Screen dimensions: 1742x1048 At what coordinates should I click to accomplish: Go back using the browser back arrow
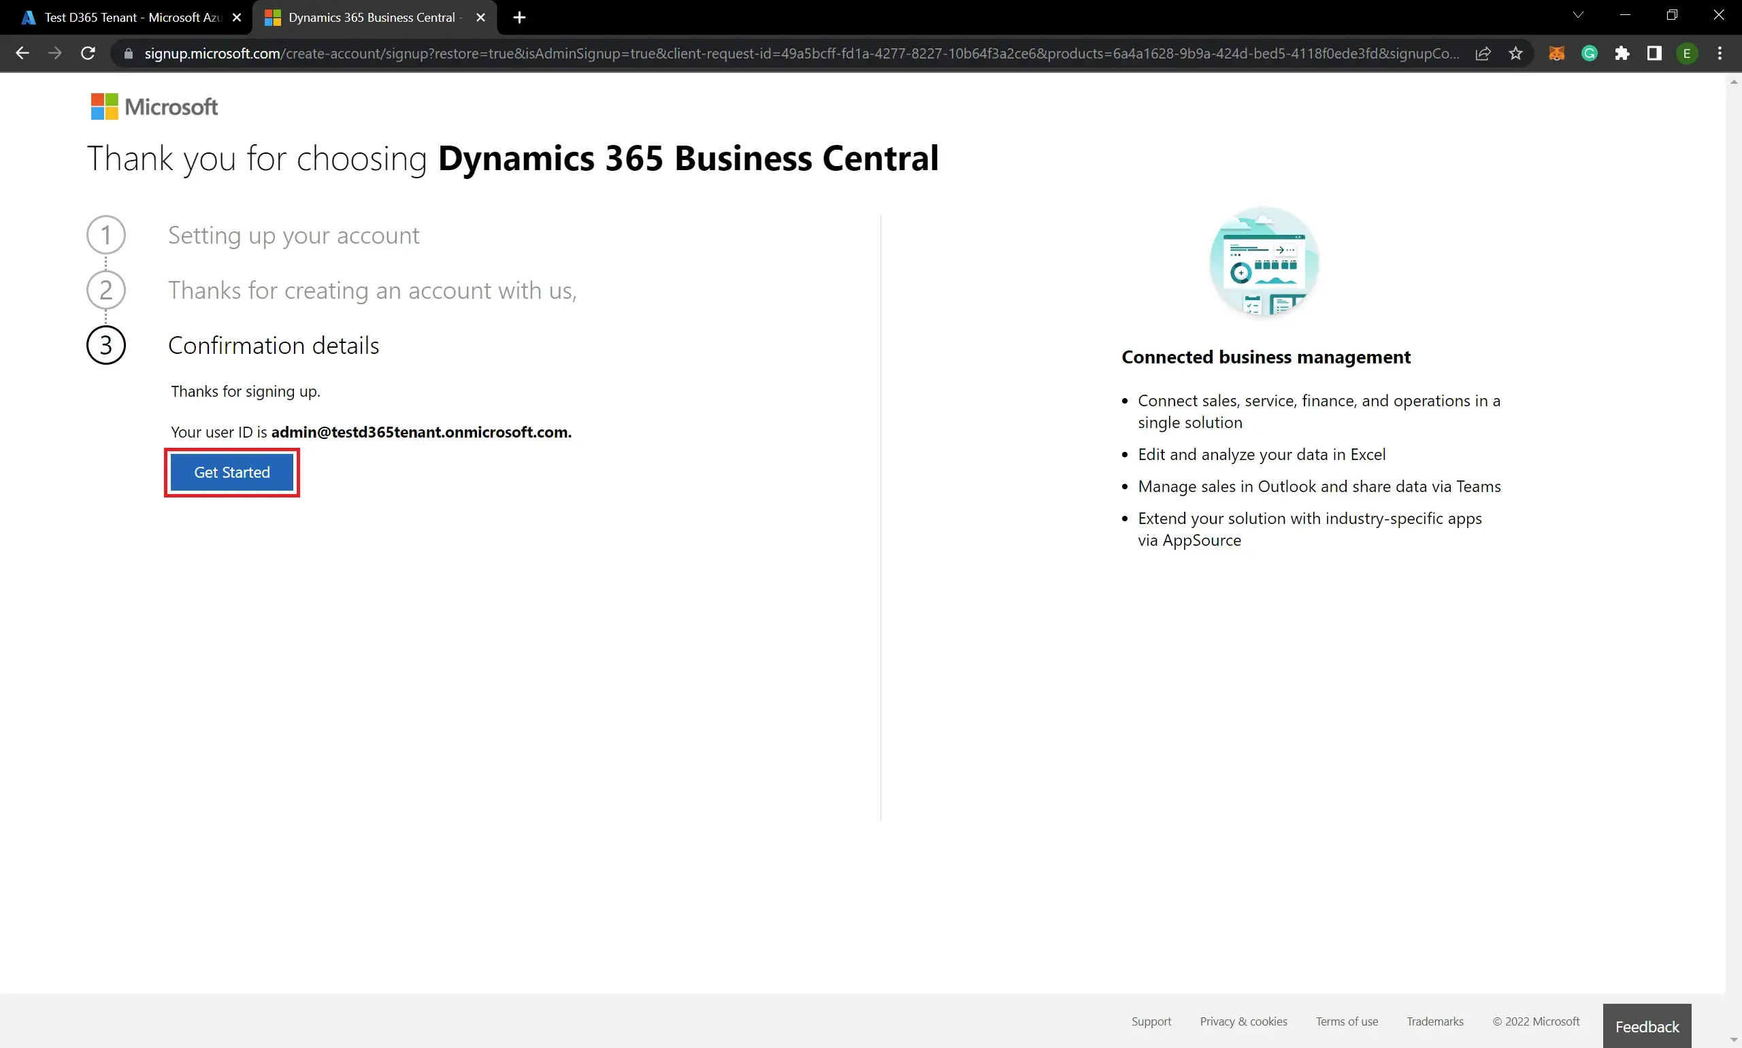(22, 54)
